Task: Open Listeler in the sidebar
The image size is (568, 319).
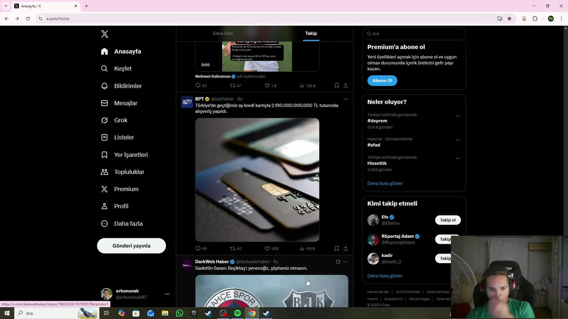Action: tap(118, 137)
